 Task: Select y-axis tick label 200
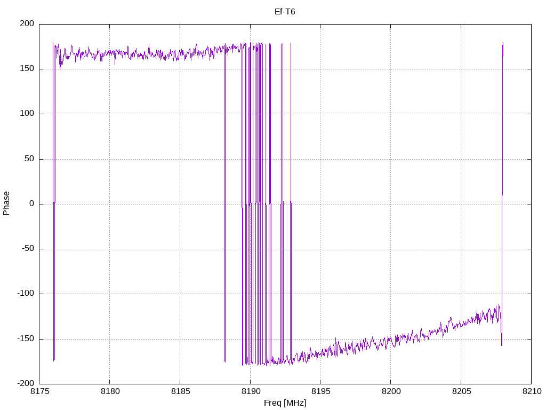pos(27,23)
